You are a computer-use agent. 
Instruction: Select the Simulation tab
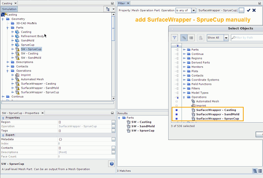coord(9,9)
